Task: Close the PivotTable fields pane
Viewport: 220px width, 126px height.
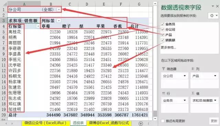Action: 218,6
